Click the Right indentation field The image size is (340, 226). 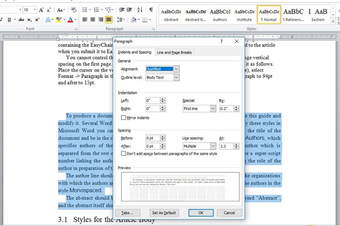click(153, 109)
